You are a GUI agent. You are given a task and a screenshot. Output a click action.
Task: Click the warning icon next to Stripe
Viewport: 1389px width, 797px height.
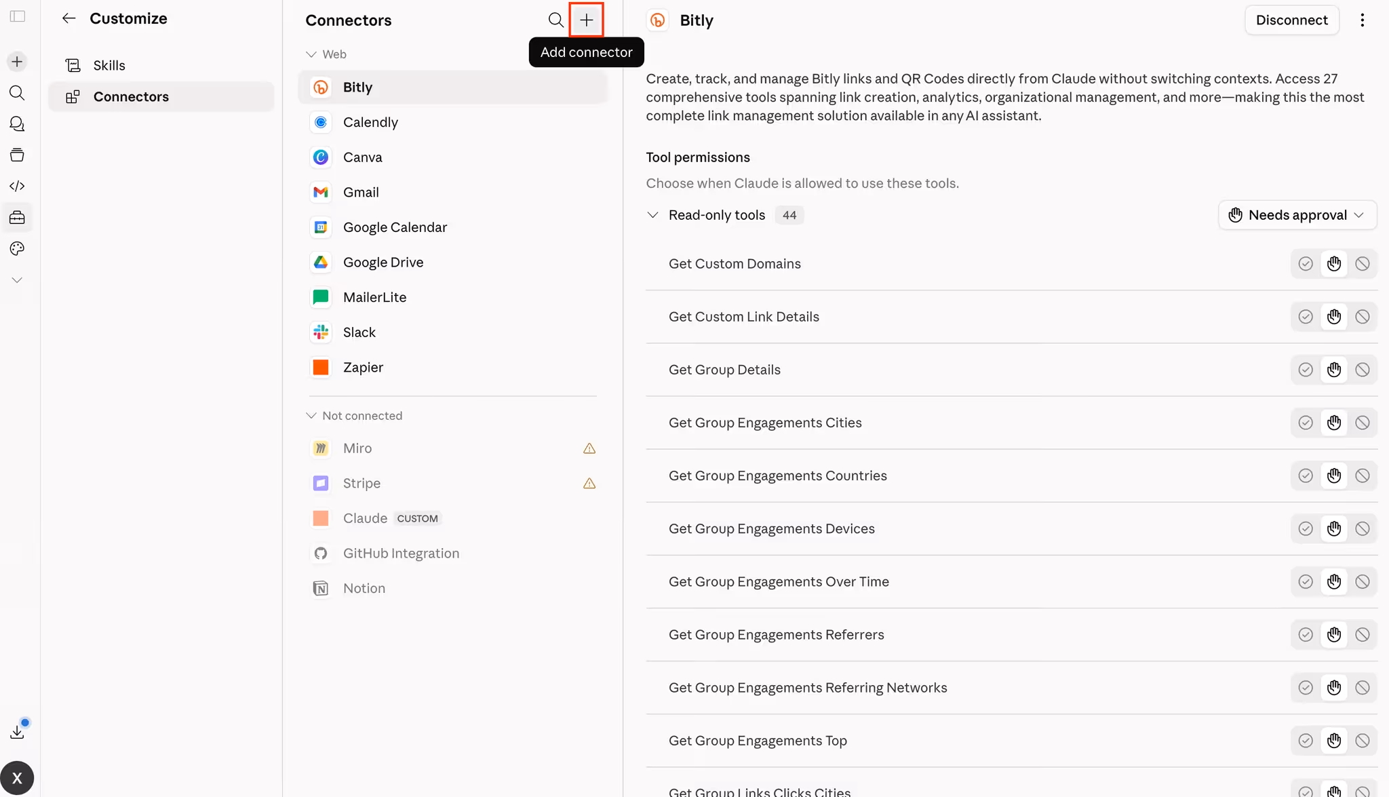pyautogui.click(x=589, y=484)
